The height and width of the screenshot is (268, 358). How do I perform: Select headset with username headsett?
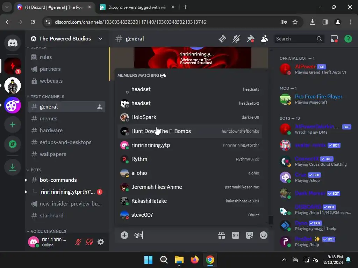189,89
